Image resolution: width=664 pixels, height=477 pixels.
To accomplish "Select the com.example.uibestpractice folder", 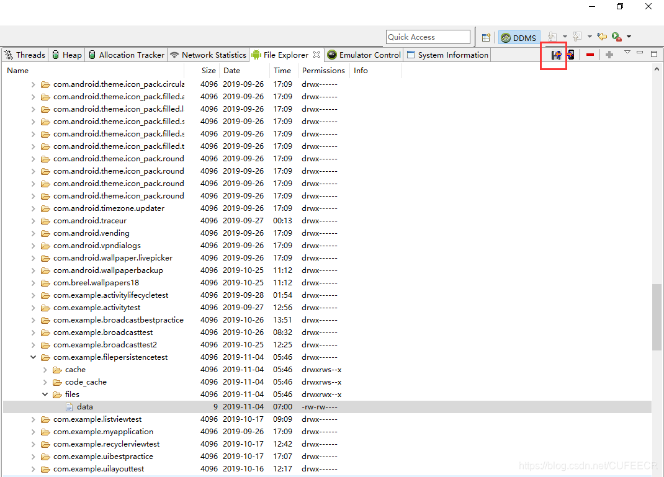I will pyautogui.click(x=104, y=457).
